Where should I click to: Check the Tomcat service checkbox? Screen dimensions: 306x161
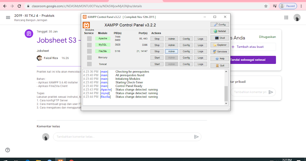click(89, 64)
